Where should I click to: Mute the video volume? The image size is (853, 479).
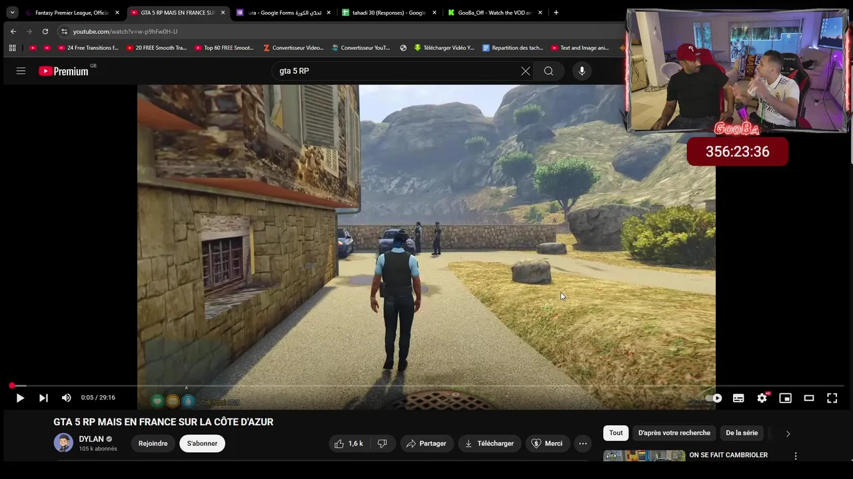pyautogui.click(x=66, y=398)
